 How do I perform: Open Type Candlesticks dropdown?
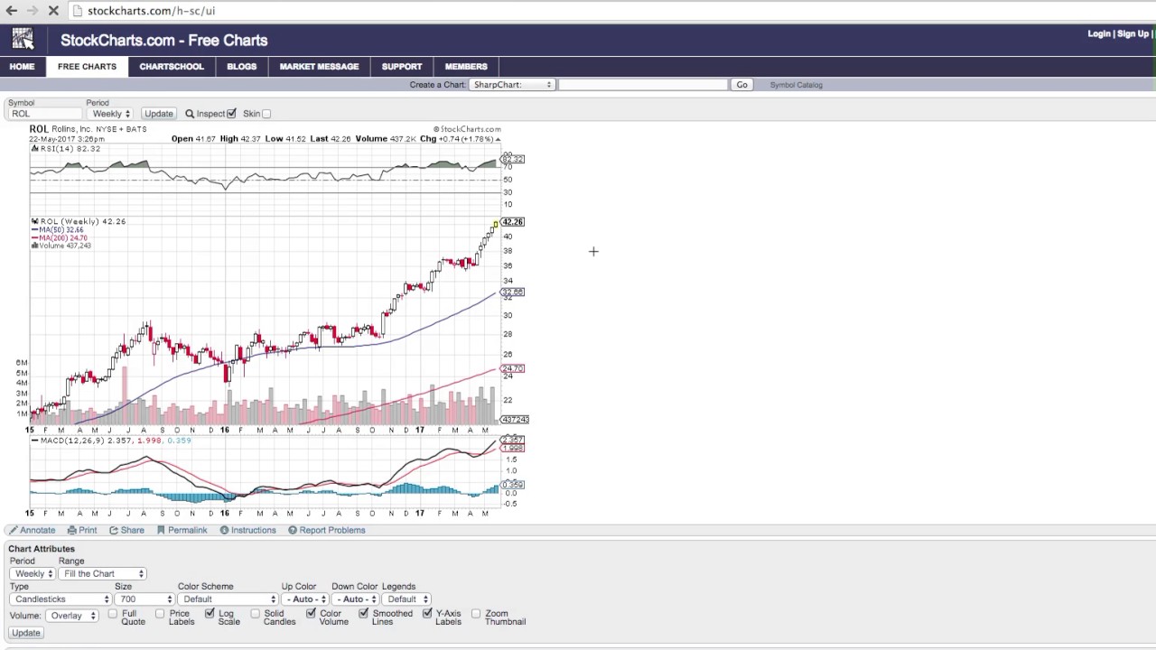pyautogui.click(x=61, y=599)
